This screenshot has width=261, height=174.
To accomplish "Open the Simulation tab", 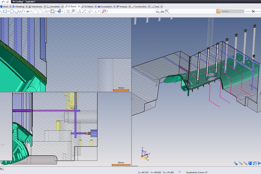I will click(55, 7).
